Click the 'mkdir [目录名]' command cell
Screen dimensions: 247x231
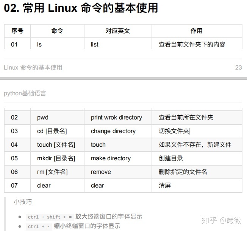(x=57, y=158)
